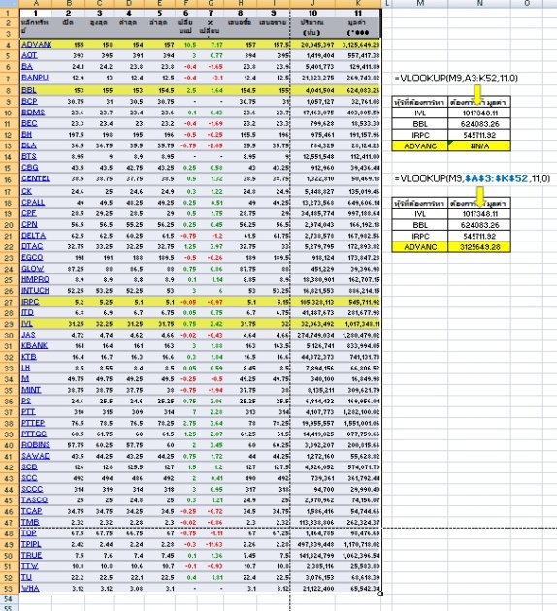The width and height of the screenshot is (557, 611).
Task: Select column N header
Action: [479, 3]
